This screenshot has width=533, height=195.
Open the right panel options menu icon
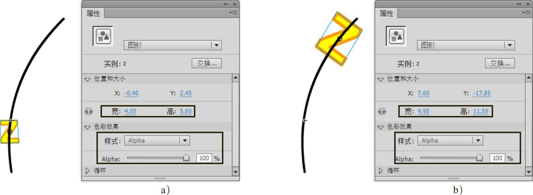pyautogui.click(x=526, y=13)
